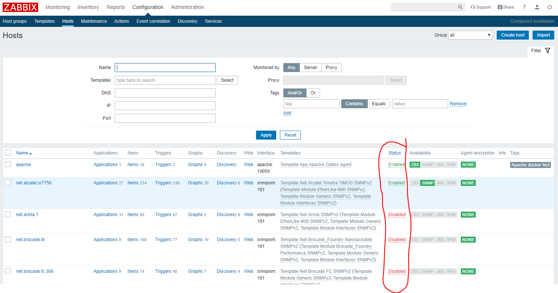Open the Group dropdown
This screenshot has width=558, height=293.
(x=471, y=35)
